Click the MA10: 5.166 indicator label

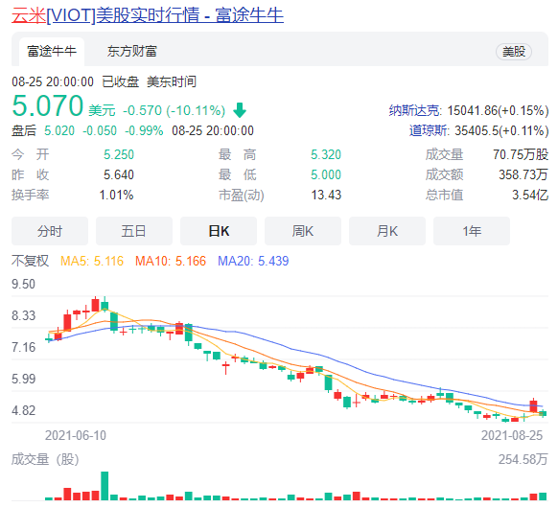pos(171,261)
